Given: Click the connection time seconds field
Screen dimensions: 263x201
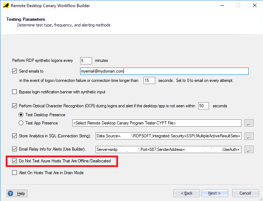Looking at the screenshot, I should tap(149, 80).
